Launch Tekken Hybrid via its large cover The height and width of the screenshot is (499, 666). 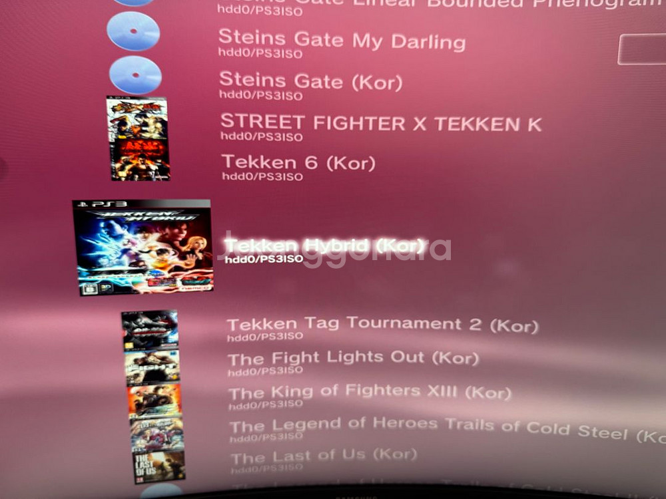143,247
